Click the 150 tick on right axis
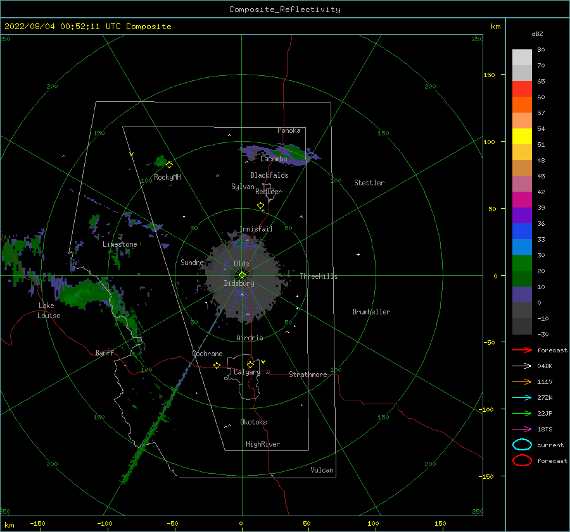The image size is (570, 532). [x=490, y=75]
